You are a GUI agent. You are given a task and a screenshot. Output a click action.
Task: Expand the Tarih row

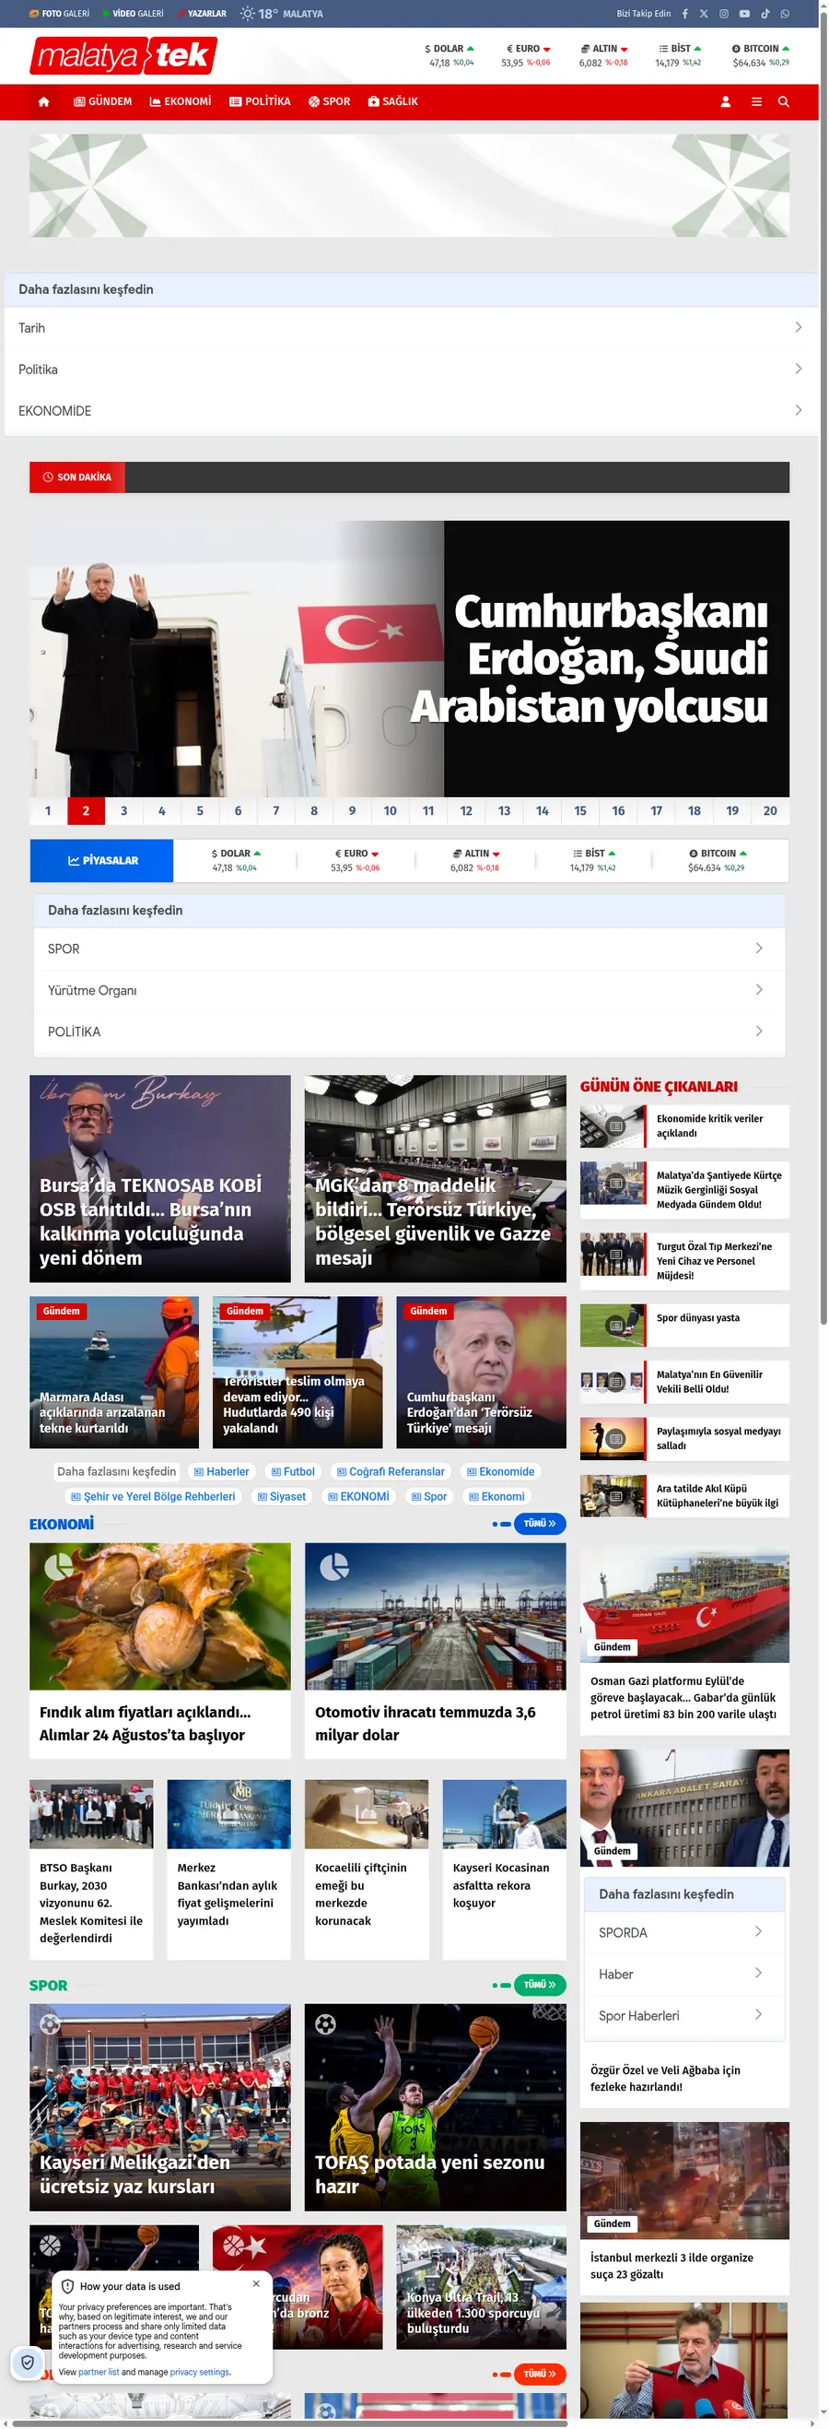[411, 328]
